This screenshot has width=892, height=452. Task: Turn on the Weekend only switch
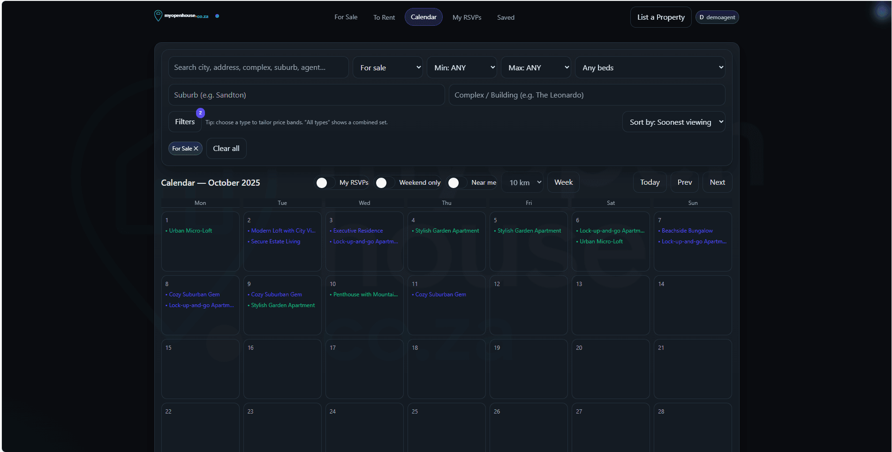pyautogui.click(x=383, y=182)
